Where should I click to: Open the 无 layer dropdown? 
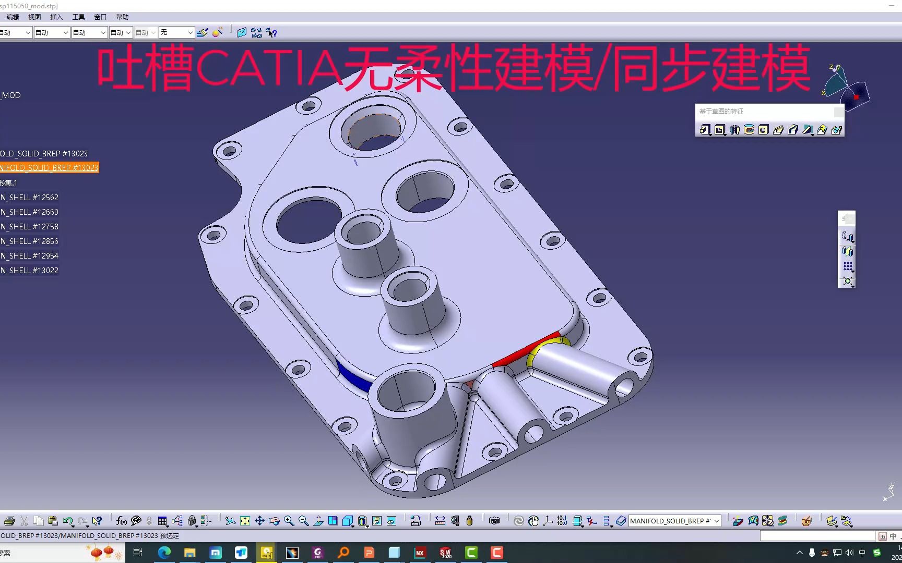click(x=176, y=32)
